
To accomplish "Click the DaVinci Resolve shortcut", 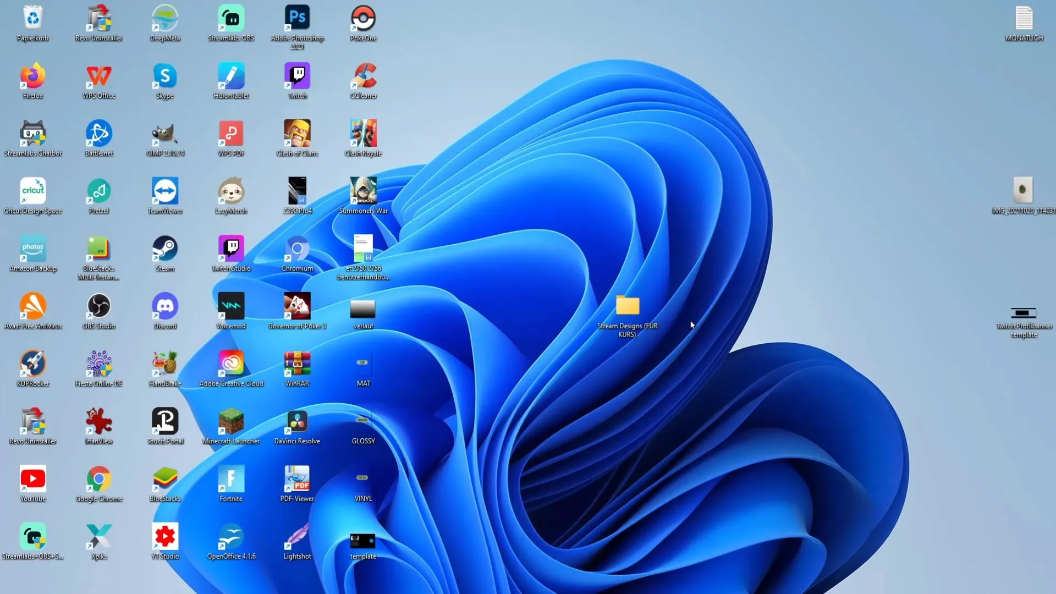I will [x=297, y=421].
